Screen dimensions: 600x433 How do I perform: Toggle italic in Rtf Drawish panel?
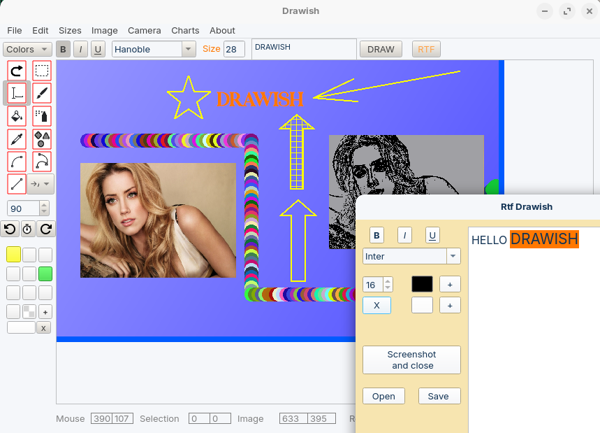tap(404, 235)
